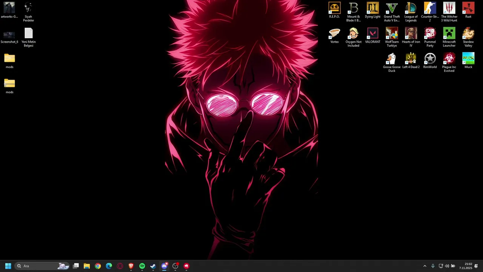Viewport: 483px width, 272px height.
Task: Click the Stardew Valley desktop icon
Action: pyautogui.click(x=468, y=37)
